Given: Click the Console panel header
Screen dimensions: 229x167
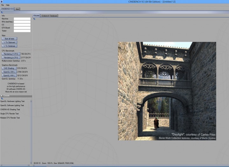Looking at the screenshot, I should tap(16, 96).
